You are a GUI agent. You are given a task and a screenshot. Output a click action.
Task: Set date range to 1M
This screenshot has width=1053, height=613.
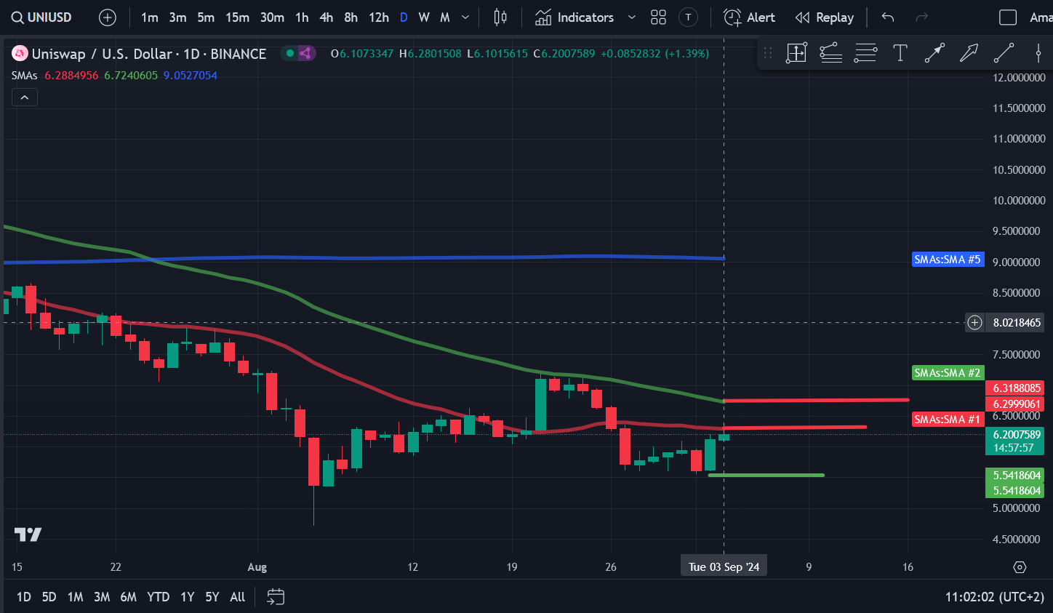75,597
